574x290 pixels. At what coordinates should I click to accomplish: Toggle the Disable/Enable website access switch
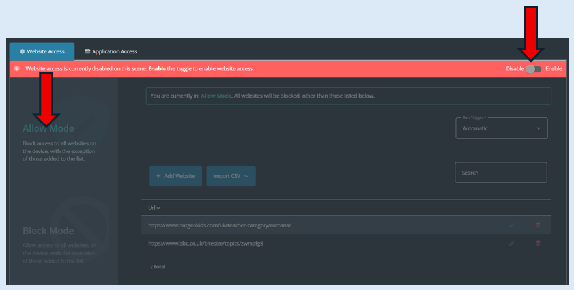click(534, 69)
